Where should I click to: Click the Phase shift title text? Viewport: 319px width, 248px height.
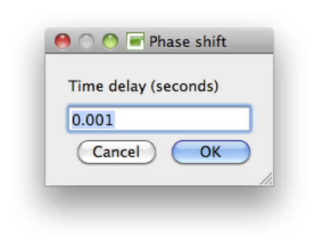(188, 41)
